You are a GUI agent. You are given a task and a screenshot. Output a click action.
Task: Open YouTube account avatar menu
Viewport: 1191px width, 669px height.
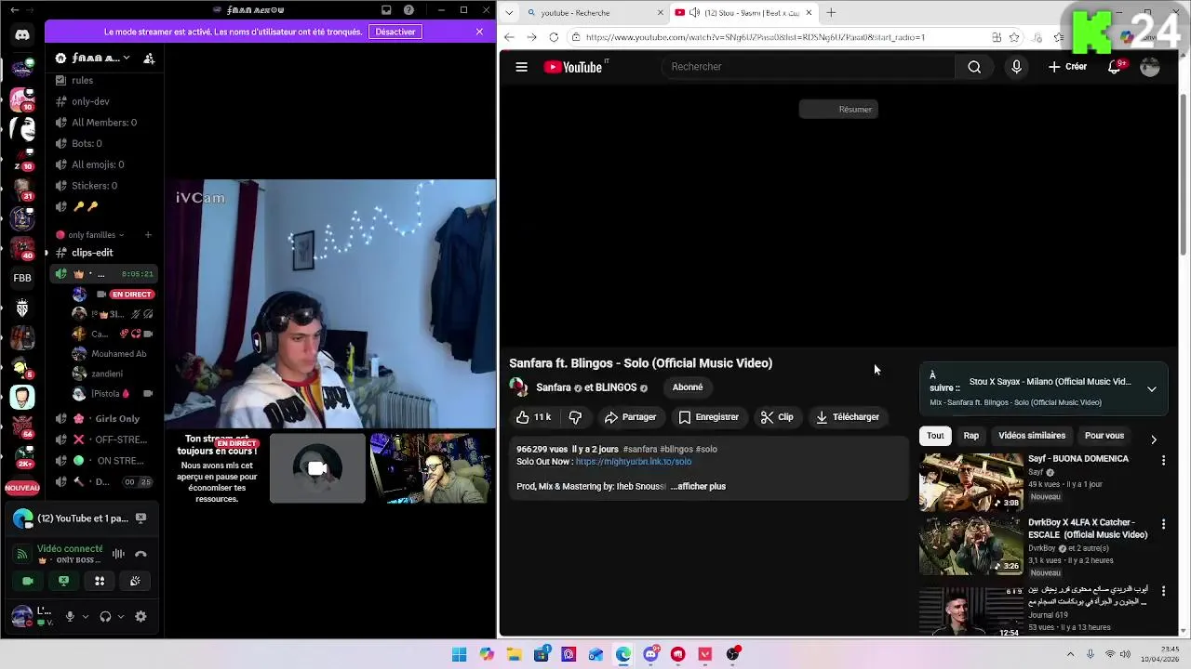[1150, 67]
